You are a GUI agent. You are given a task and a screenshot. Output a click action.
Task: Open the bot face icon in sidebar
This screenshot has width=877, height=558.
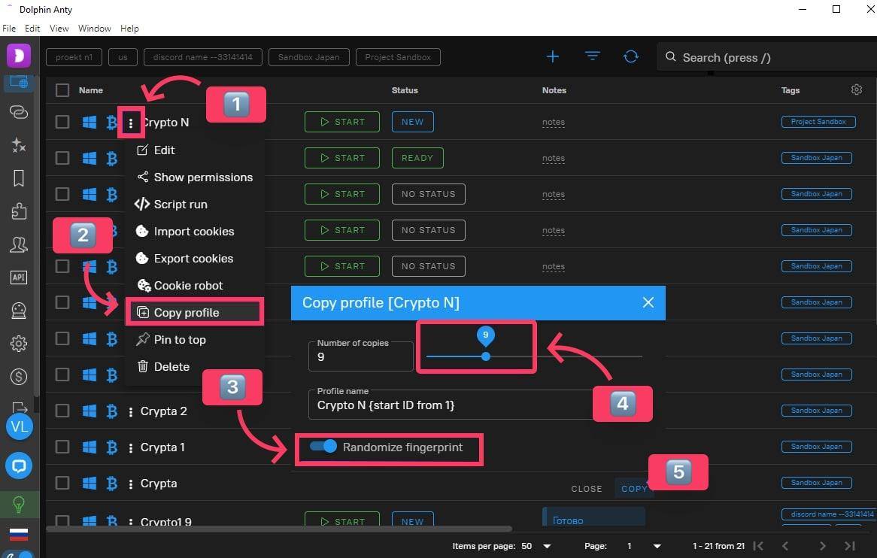[x=19, y=311]
